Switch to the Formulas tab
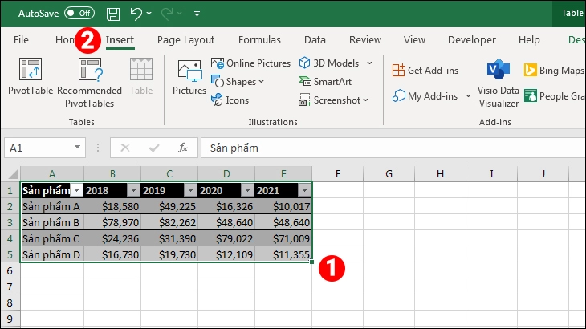 [259, 40]
